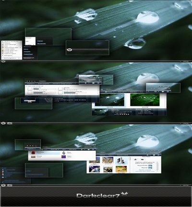Click the Shut down button in the Start menu
The height and width of the screenshot is (207, 192).
coord(28,58)
